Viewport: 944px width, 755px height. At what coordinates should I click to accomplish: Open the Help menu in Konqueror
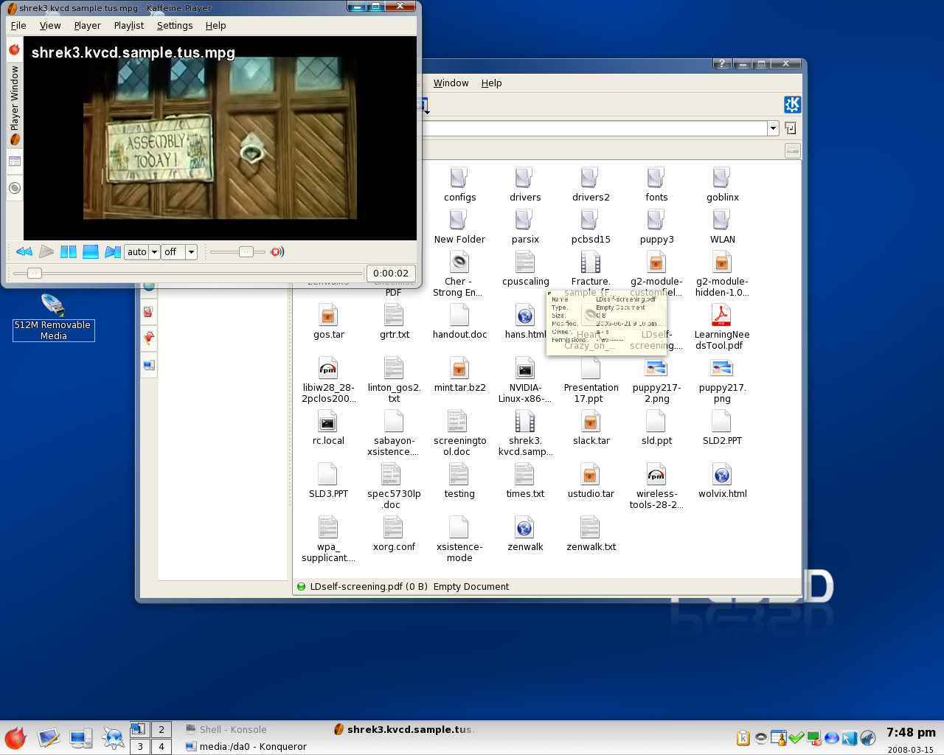coord(491,83)
